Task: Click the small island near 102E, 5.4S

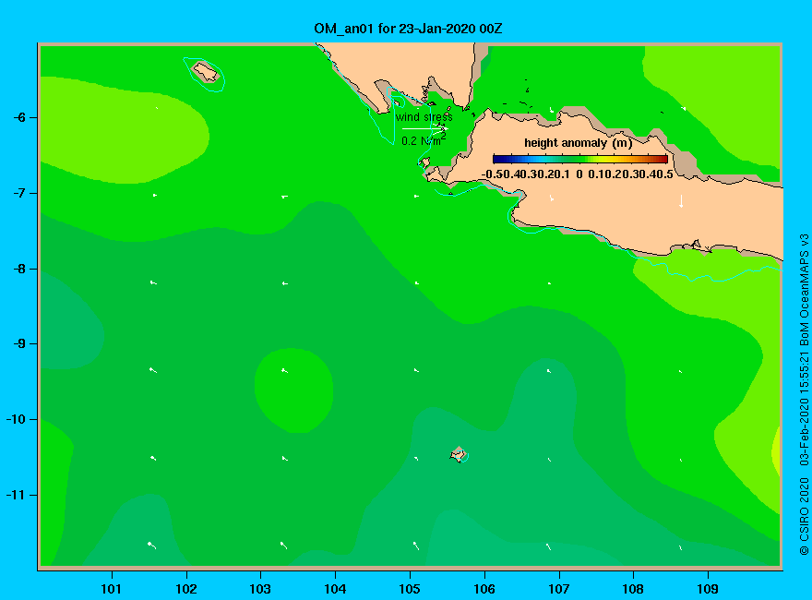Action: 206,71
